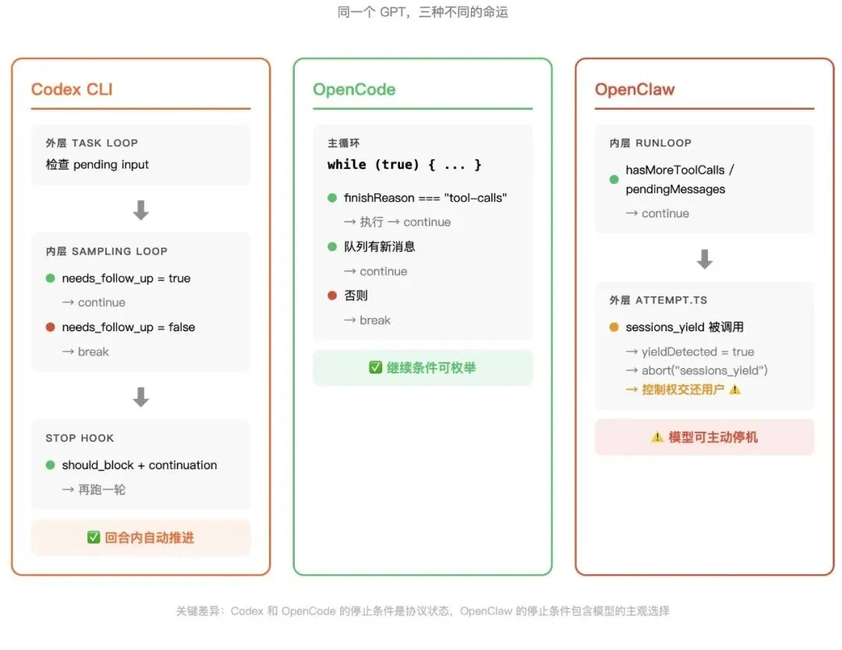Select the OpenClaw heading

pyautogui.click(x=635, y=89)
